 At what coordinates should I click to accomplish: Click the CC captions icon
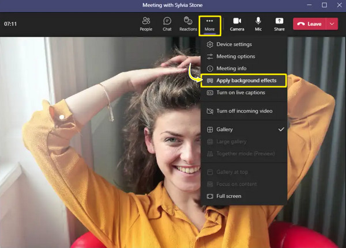pos(210,93)
